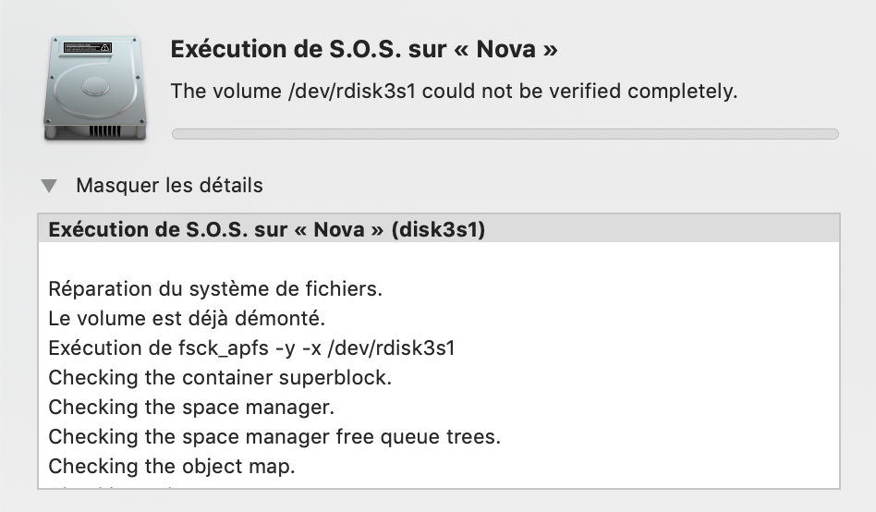876x512 pixels.
Task: Collapse details using the disclosure triangle
Action: tap(49, 186)
